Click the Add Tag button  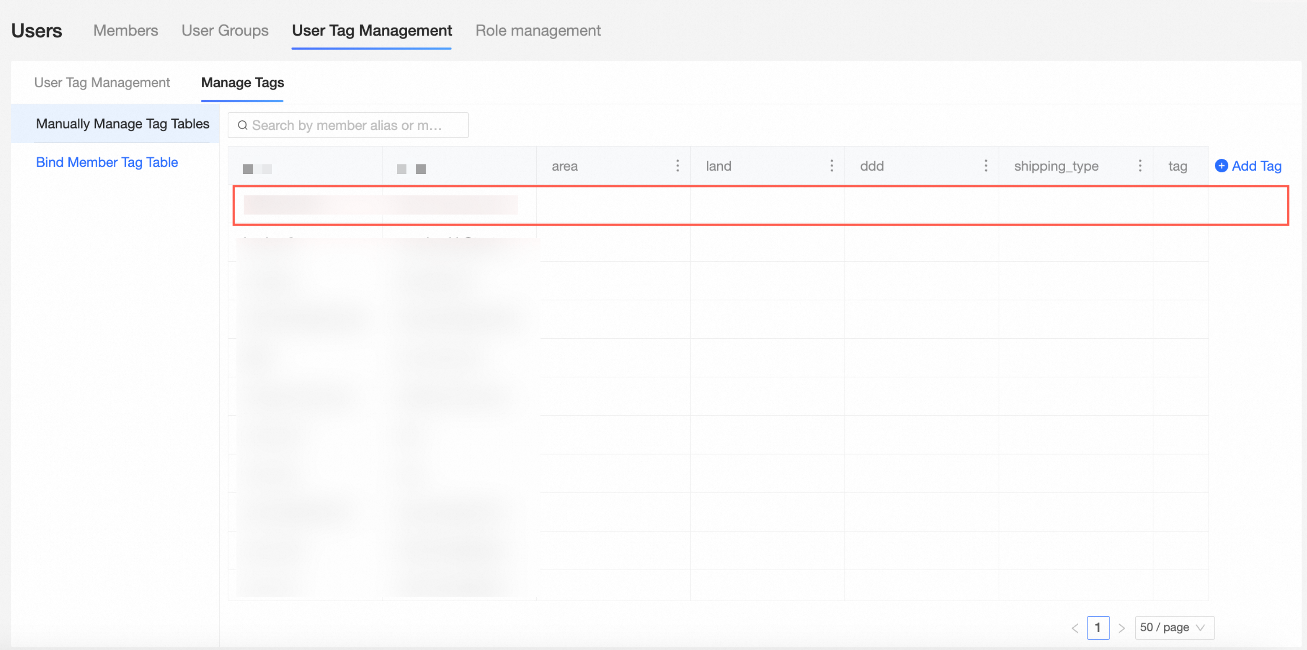pyautogui.click(x=1256, y=166)
